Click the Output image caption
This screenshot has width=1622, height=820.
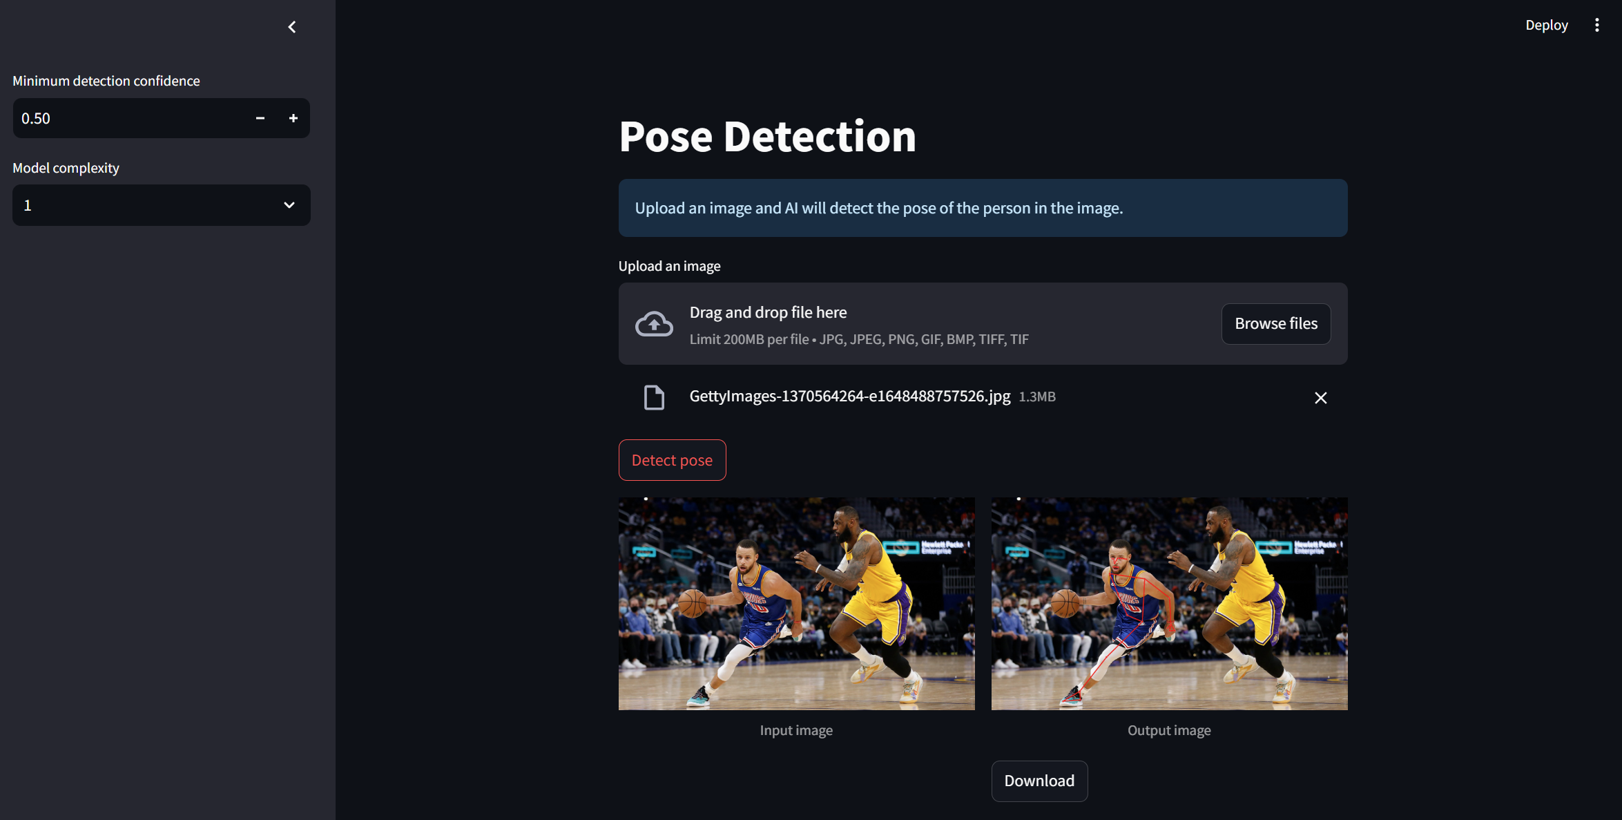click(x=1169, y=730)
